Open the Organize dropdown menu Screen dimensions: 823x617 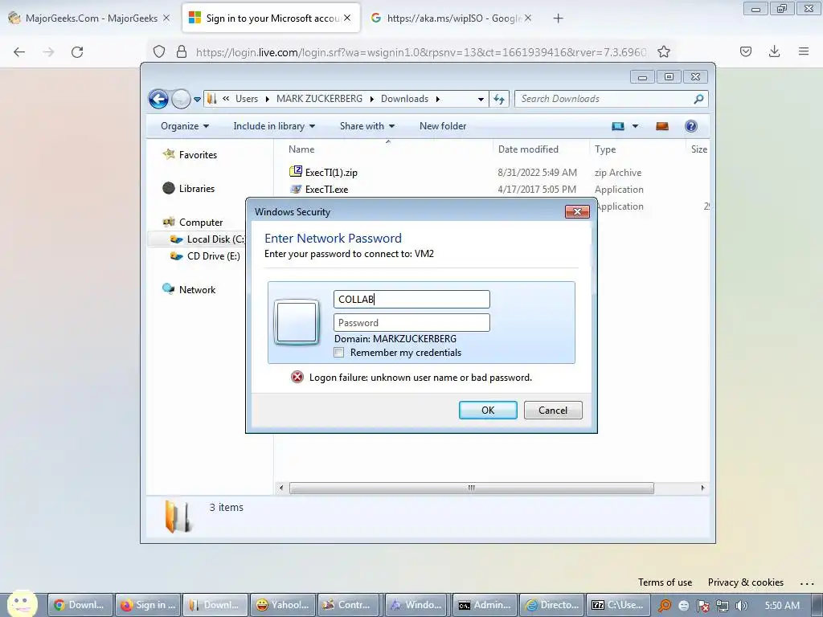(185, 126)
